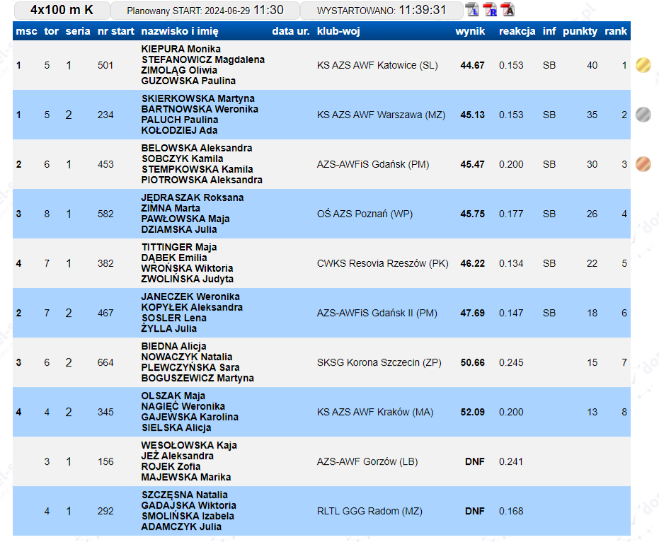Select athlete KIEPURA Monika
This screenshot has height=542, width=659.
pyautogui.click(x=181, y=49)
